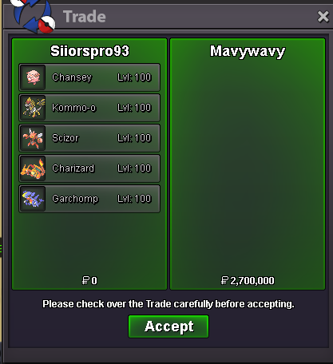The height and width of the screenshot is (364, 333).
Task: Select the Scizor name label
Action: coord(65,138)
